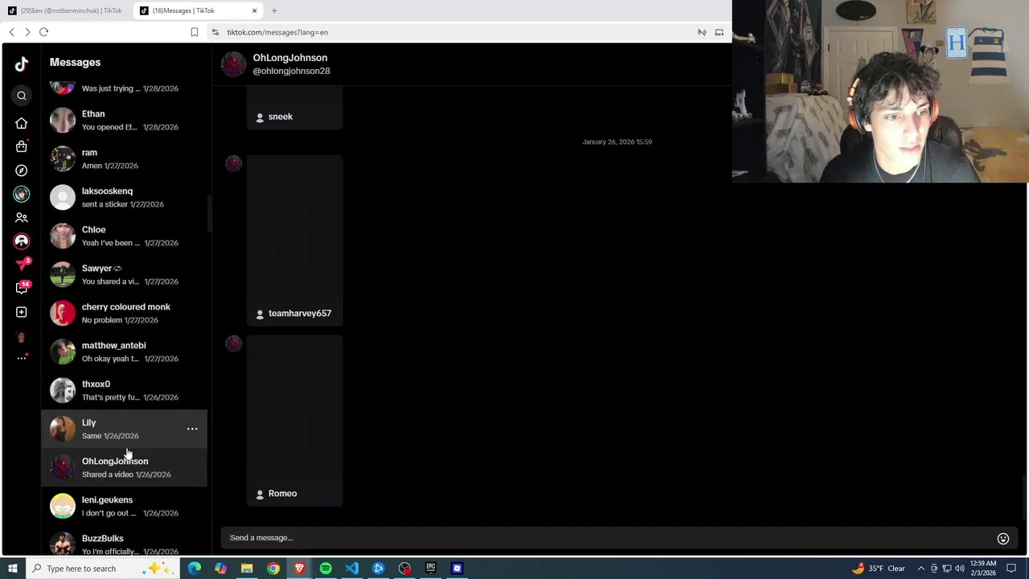The width and height of the screenshot is (1029, 579).
Task: Open the cherry coloured monk conversation
Action: coord(125,314)
